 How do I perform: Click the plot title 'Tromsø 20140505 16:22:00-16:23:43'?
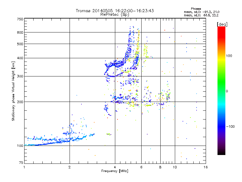115,11
